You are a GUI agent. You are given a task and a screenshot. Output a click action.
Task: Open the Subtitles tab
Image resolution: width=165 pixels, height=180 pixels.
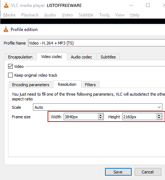(x=108, y=57)
